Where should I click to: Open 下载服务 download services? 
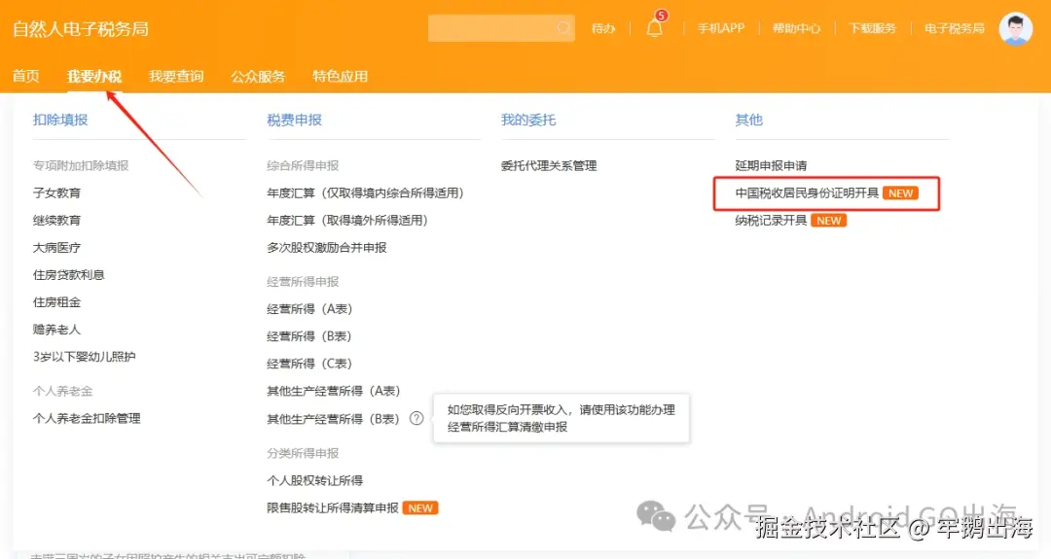click(872, 28)
